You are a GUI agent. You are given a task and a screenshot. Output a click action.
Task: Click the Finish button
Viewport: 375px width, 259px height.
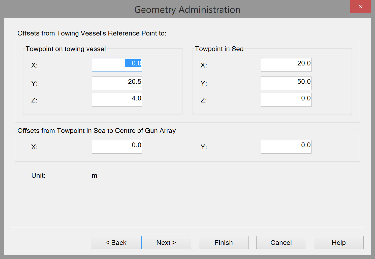point(224,242)
